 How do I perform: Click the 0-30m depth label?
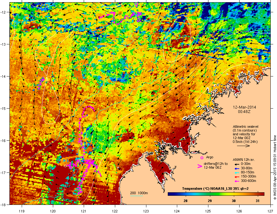(x=246, y=164)
